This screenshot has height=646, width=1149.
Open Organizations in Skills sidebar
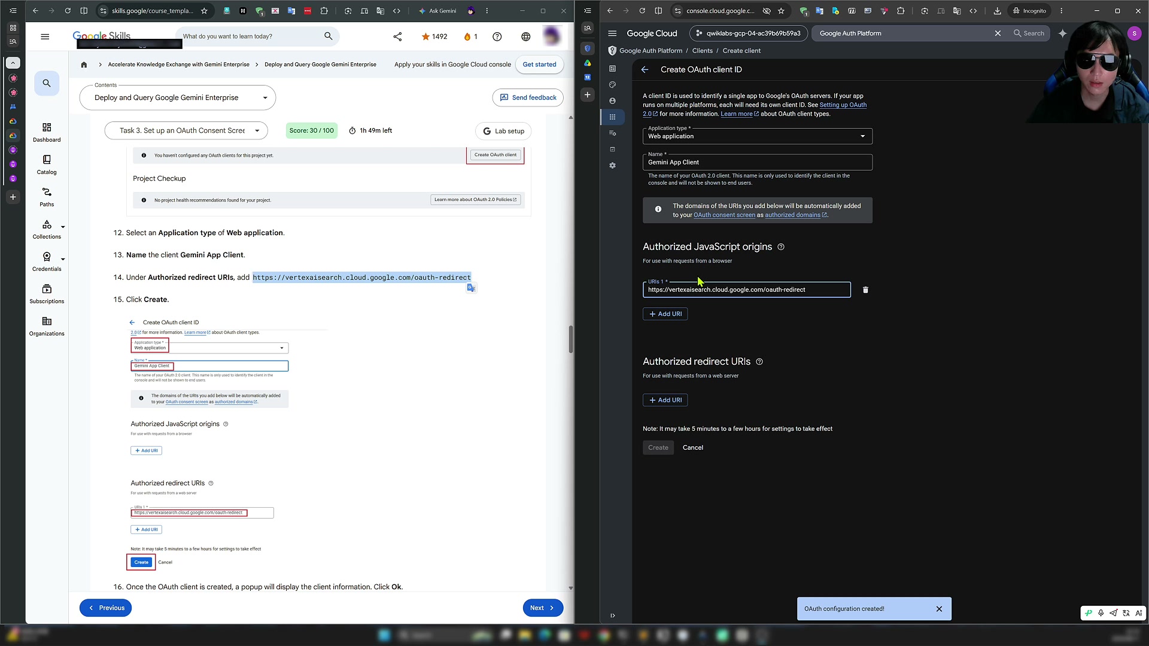pyautogui.click(x=47, y=326)
